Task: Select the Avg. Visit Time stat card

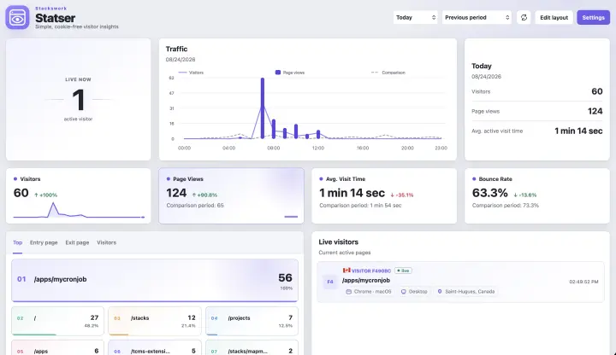Action: click(x=384, y=196)
